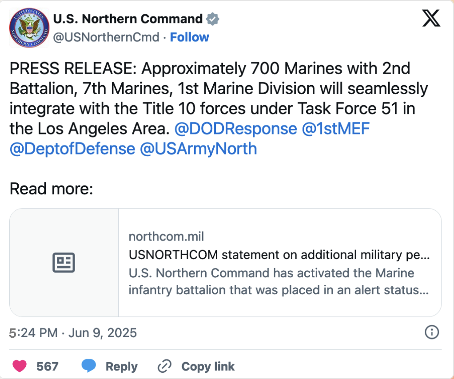454x379 pixels.
Task: Open the U.S. Northern Command display name
Action: tap(127, 19)
